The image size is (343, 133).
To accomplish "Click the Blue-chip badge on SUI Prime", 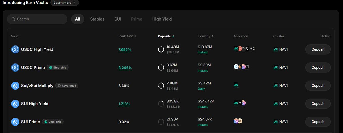I will point(53,122).
